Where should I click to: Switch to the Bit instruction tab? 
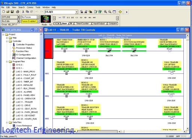pyautogui.click(x=71, y=24)
